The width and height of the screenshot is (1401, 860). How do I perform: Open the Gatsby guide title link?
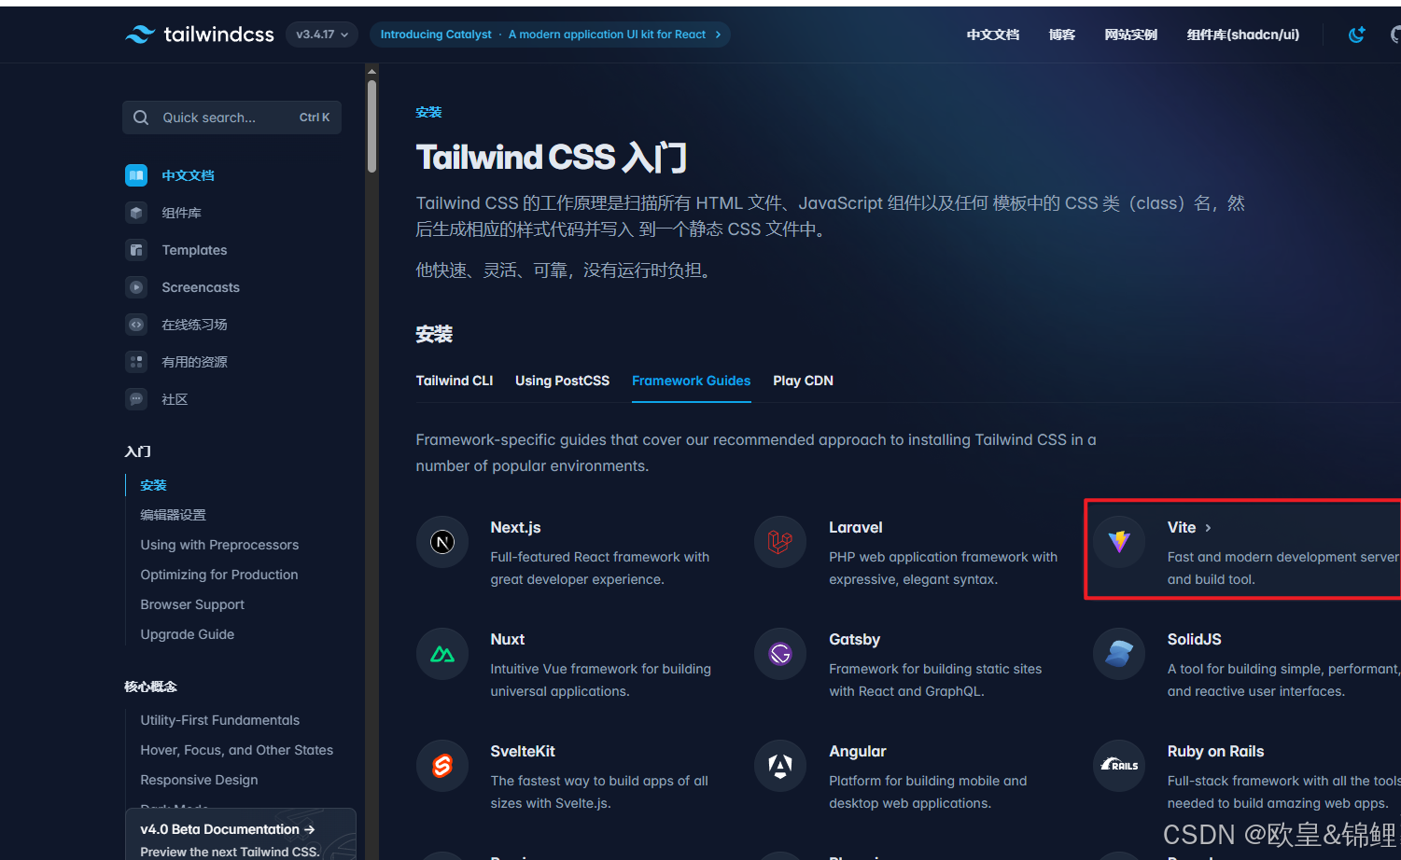click(x=854, y=639)
